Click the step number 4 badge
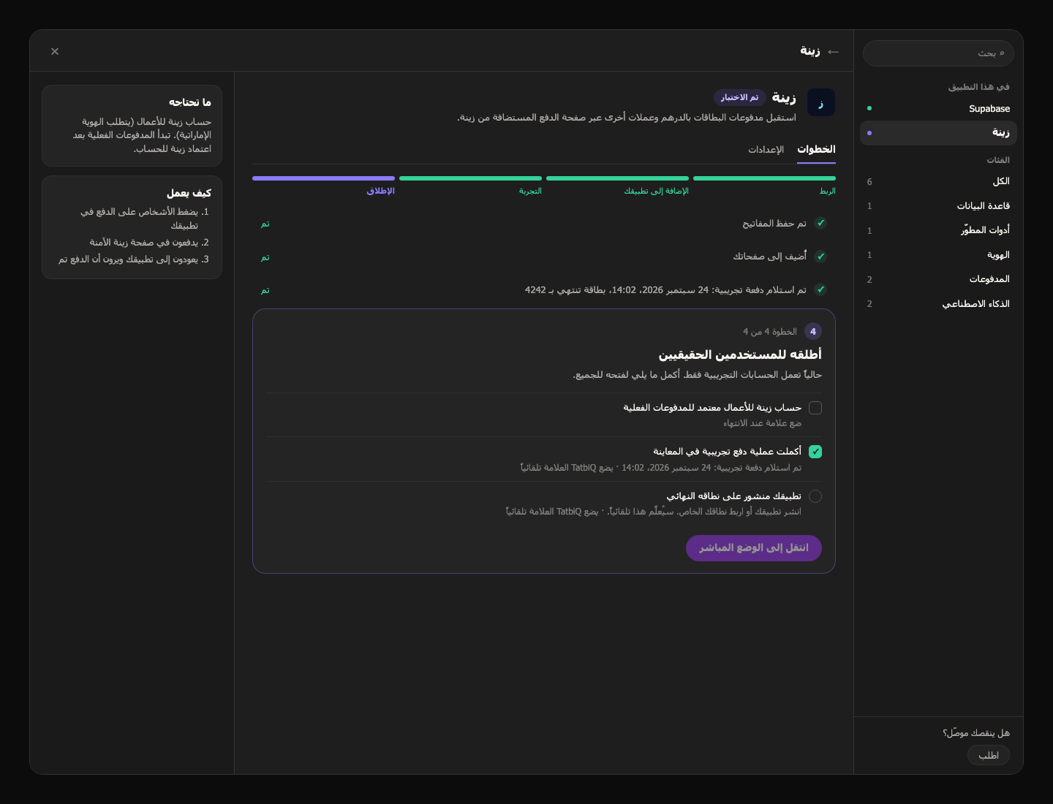 [813, 332]
